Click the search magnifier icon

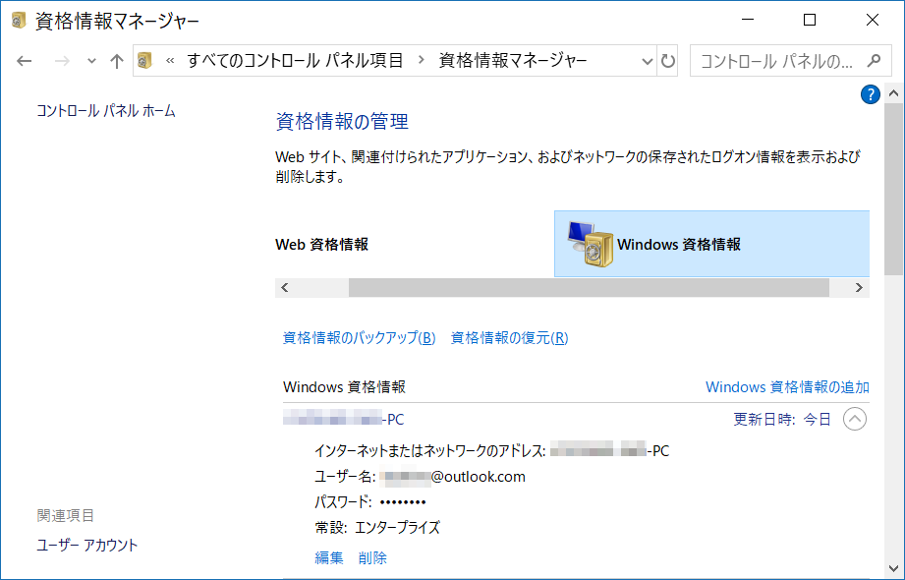tap(874, 60)
